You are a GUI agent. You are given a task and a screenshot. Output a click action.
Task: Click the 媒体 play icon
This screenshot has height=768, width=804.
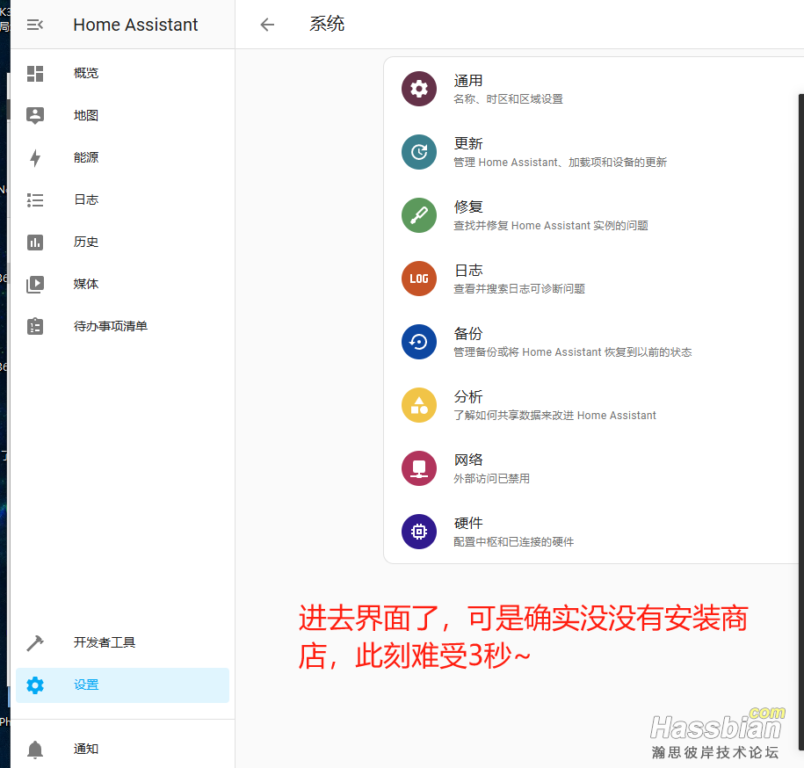(35, 284)
